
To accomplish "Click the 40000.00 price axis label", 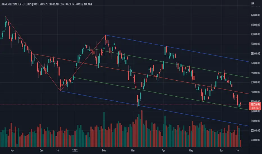I will (x=255, y=34).
